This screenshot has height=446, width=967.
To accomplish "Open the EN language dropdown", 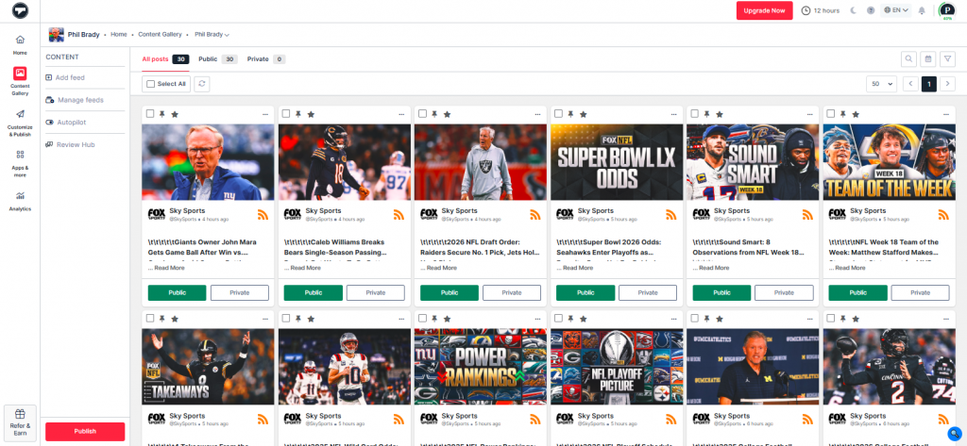I will 895,10.
